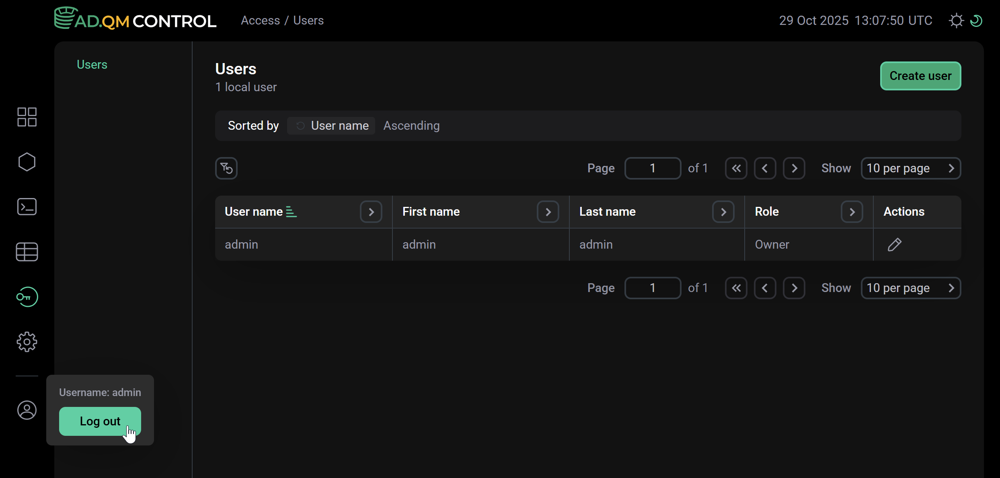Click Access breadcrumb in header
This screenshot has height=478, width=1000.
(x=260, y=20)
